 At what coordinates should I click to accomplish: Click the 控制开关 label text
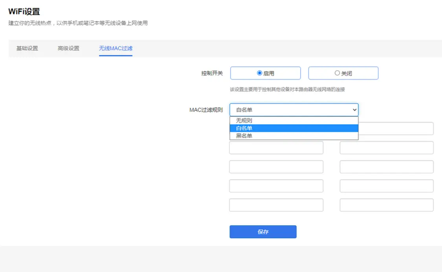[x=211, y=73]
